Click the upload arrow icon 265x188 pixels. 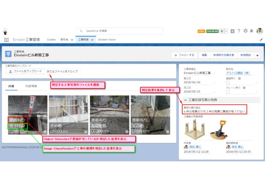pyautogui.click(x=10, y=72)
